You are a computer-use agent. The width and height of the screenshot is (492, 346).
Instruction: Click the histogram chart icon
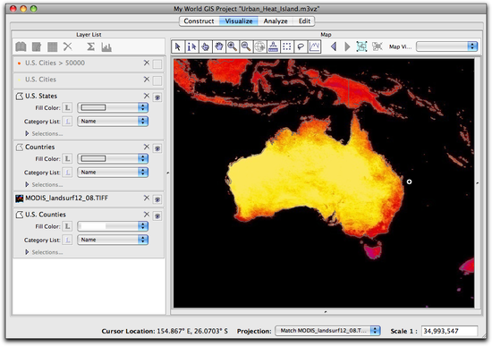[106, 47]
